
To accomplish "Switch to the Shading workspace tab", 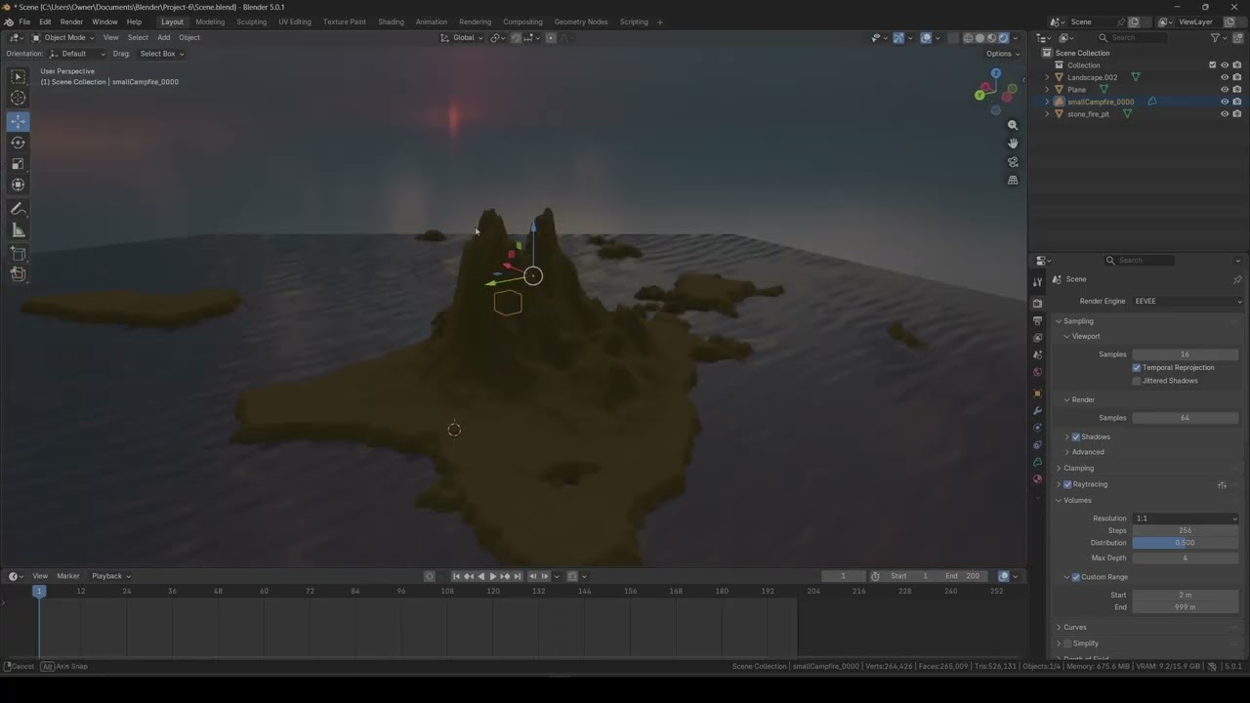I will [x=391, y=21].
